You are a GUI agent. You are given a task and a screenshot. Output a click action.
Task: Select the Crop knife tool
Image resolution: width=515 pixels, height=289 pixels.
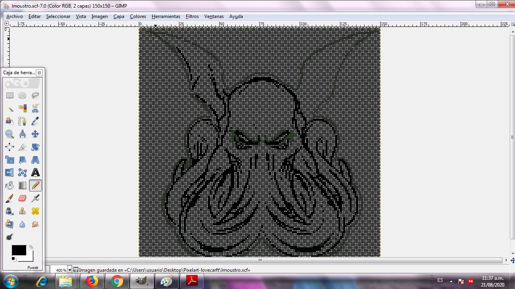point(23,147)
